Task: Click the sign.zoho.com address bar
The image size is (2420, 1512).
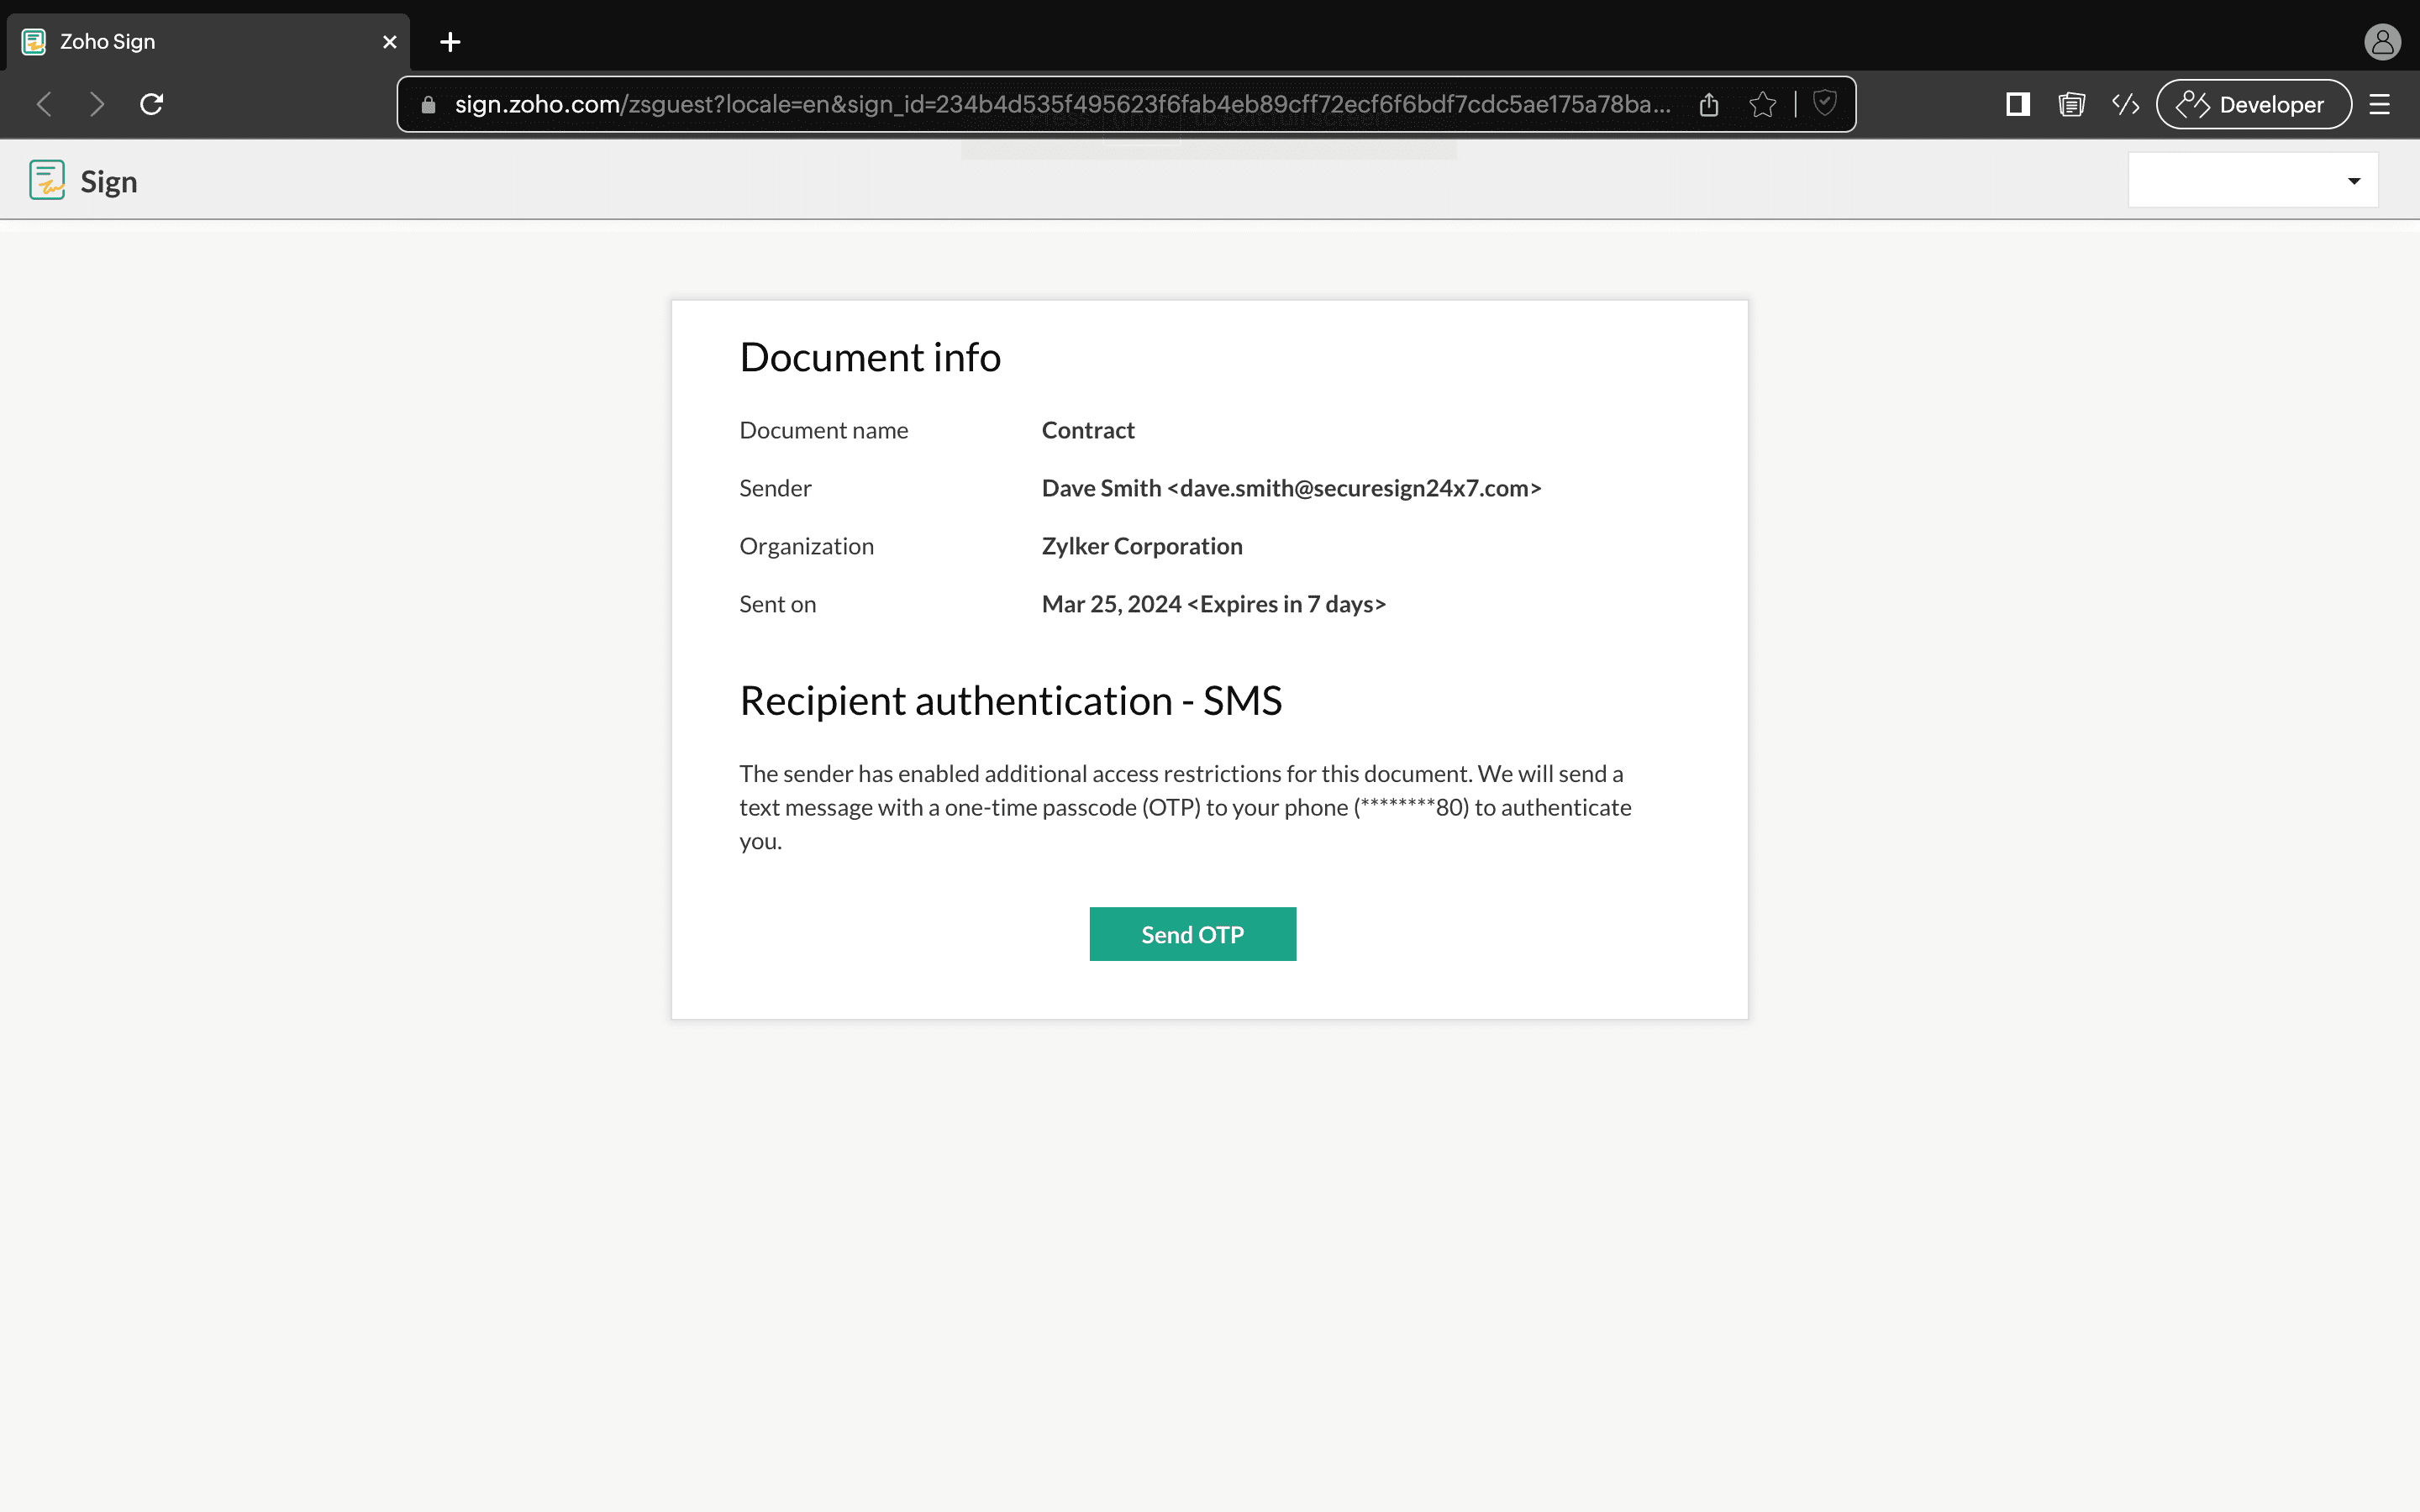Action: coord(1060,104)
